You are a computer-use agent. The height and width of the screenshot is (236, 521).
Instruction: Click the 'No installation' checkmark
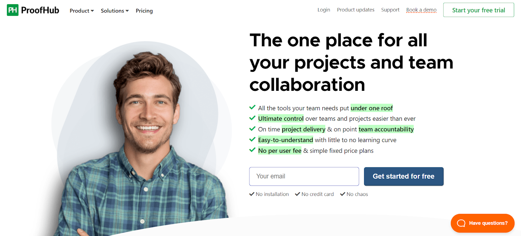click(x=252, y=194)
